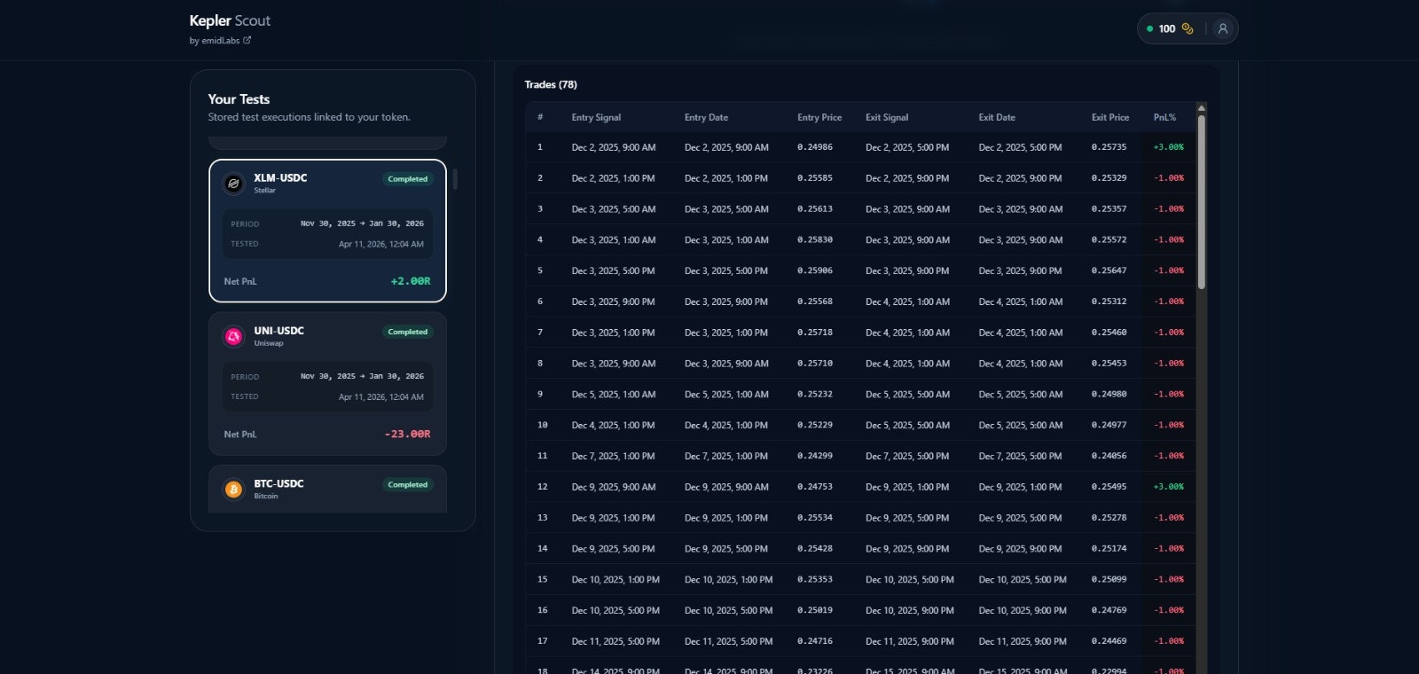The width and height of the screenshot is (1419, 674).
Task: Click the Your Tests heading
Action: coord(239,99)
